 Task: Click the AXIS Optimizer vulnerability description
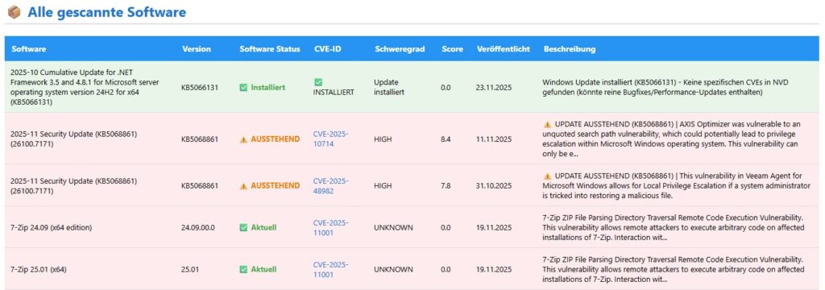(671, 139)
